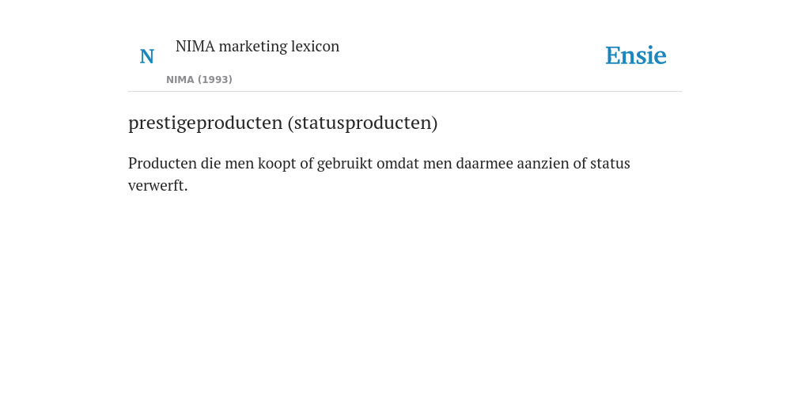810x405 pixels.
Task: Open the Ensie logo link
Action: (636, 55)
